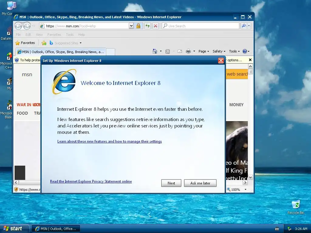This screenshot has height=233, width=311.
Task: Open the Internet Explorer Privacy Statement link
Action: click(91, 181)
